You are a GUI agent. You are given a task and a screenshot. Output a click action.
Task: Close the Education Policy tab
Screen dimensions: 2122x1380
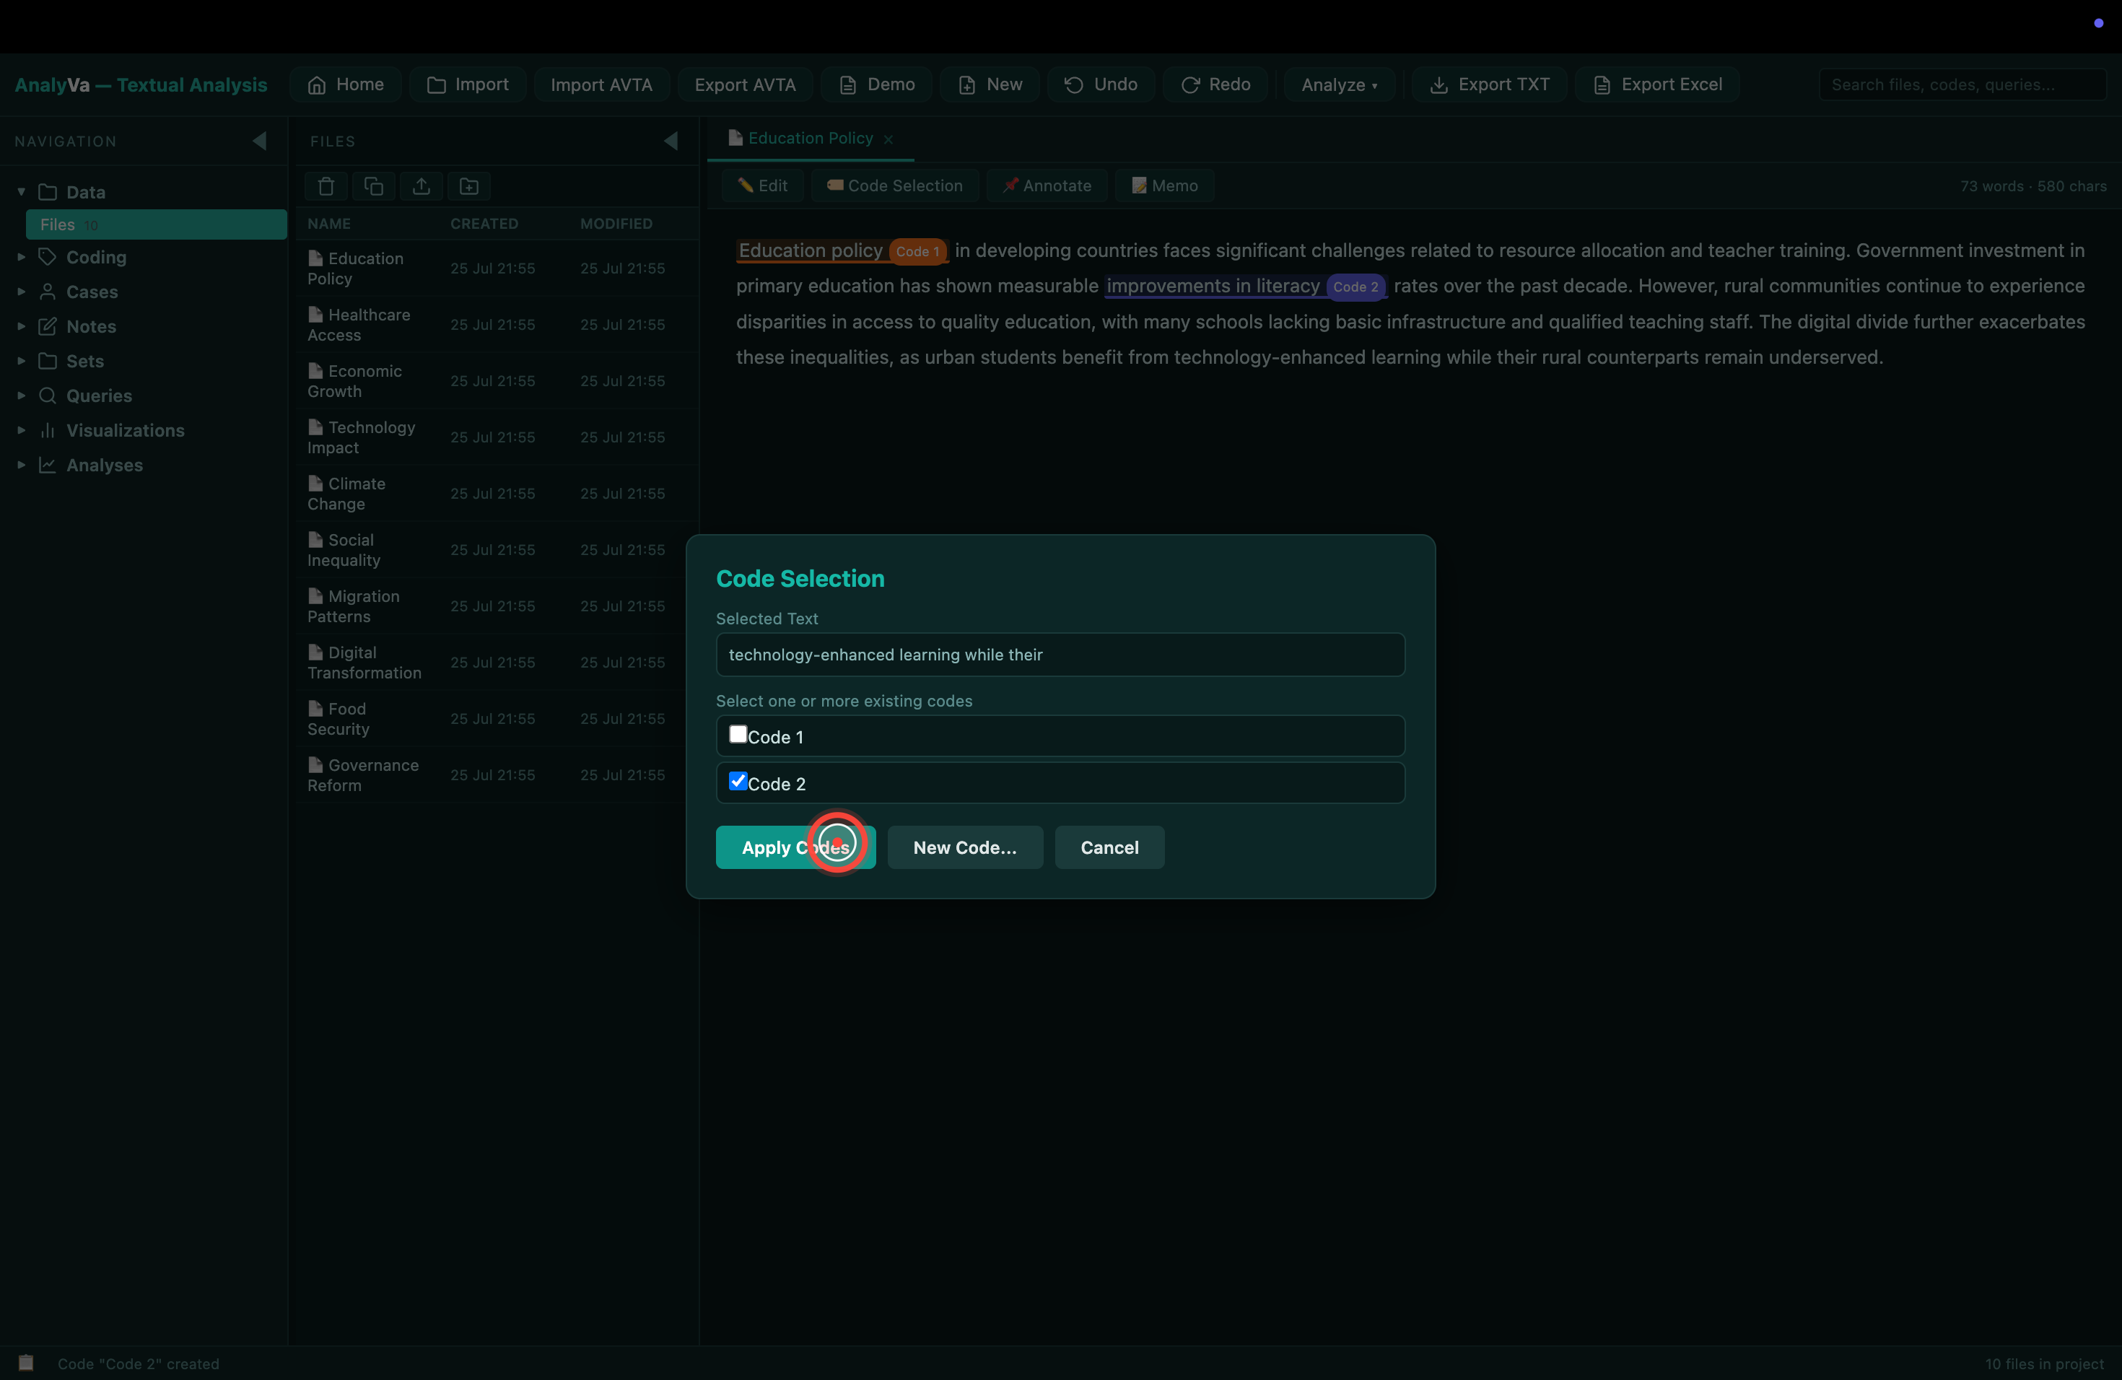tap(888, 139)
